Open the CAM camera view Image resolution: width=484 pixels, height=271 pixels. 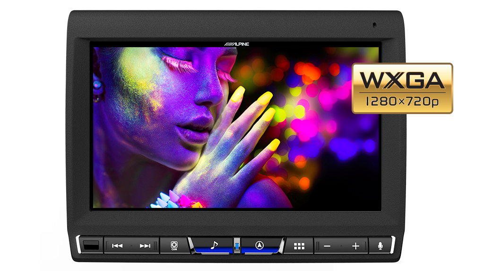click(x=174, y=246)
